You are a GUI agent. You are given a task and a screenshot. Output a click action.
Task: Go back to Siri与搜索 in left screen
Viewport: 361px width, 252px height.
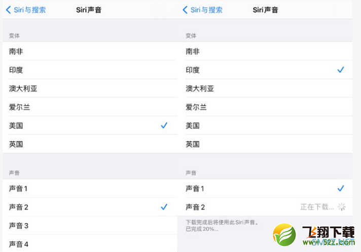[x=26, y=10]
